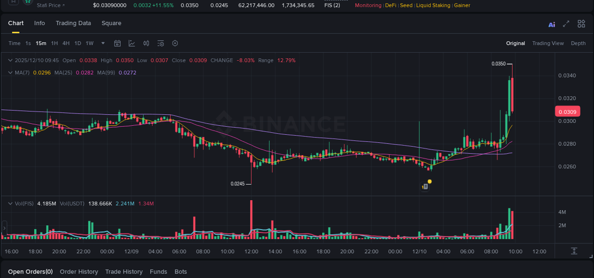Open the go-to-date calendar icon
This screenshot has width=594, height=278.
click(117, 43)
